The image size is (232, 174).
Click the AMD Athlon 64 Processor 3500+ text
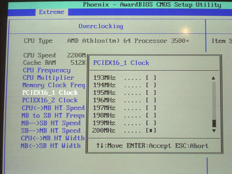(x=128, y=41)
